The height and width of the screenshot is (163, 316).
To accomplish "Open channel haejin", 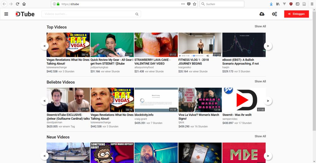I will click(226, 67).
